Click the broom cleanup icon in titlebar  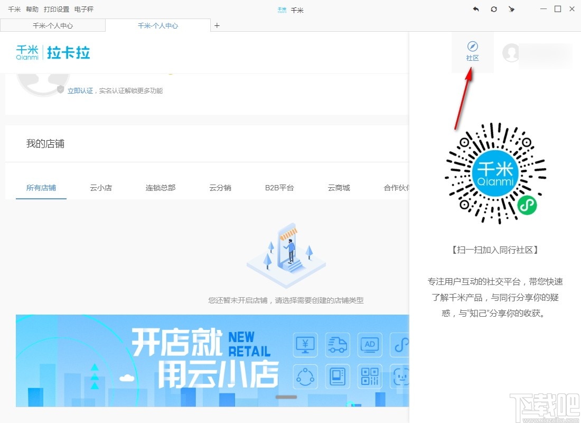511,9
